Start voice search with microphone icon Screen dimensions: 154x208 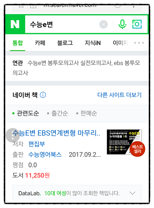[122, 24]
